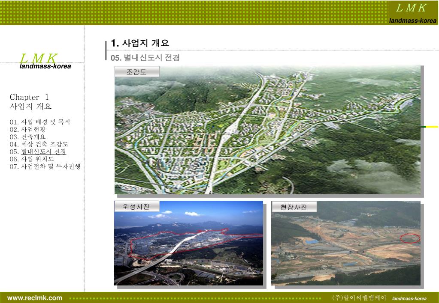
Task: Click the '위성사진' label tag
Action: (x=136, y=207)
